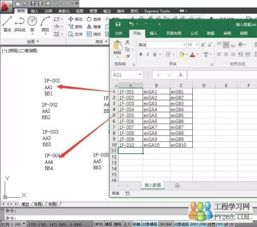Click the Excel yellow fill color bucket
Screen dimensions: 257x227
pos(182,54)
